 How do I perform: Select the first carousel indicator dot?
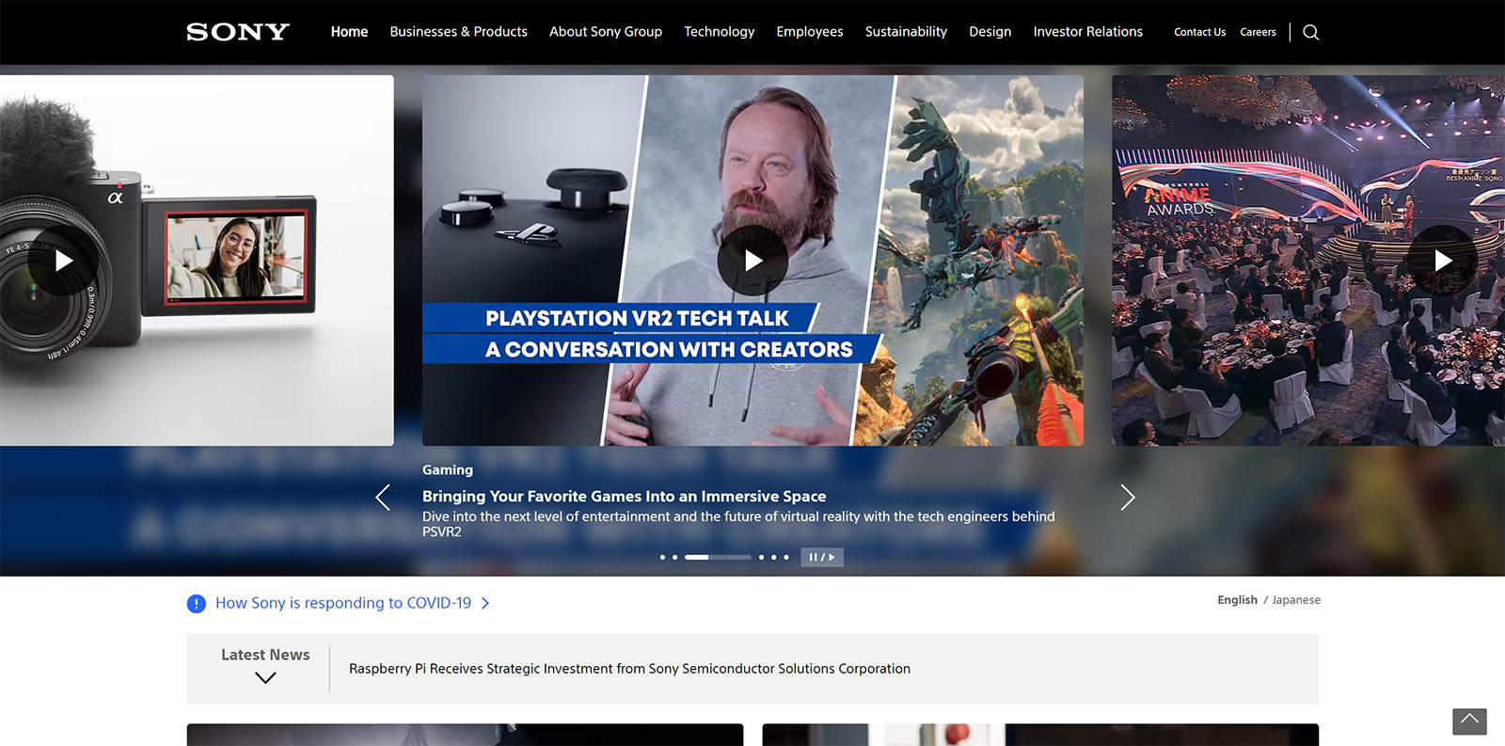point(662,557)
